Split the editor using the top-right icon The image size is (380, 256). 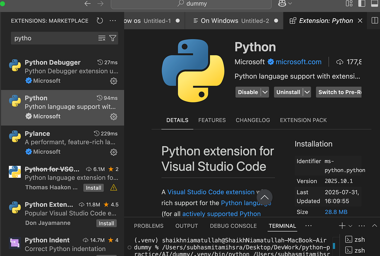click(375, 20)
